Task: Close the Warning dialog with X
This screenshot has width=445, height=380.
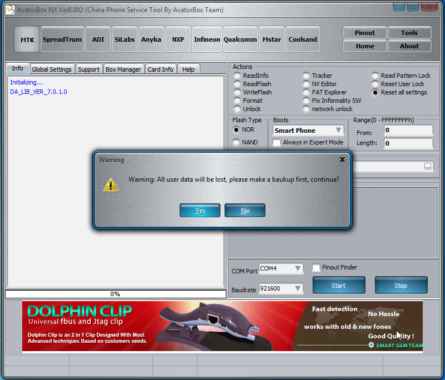Action: click(x=342, y=159)
